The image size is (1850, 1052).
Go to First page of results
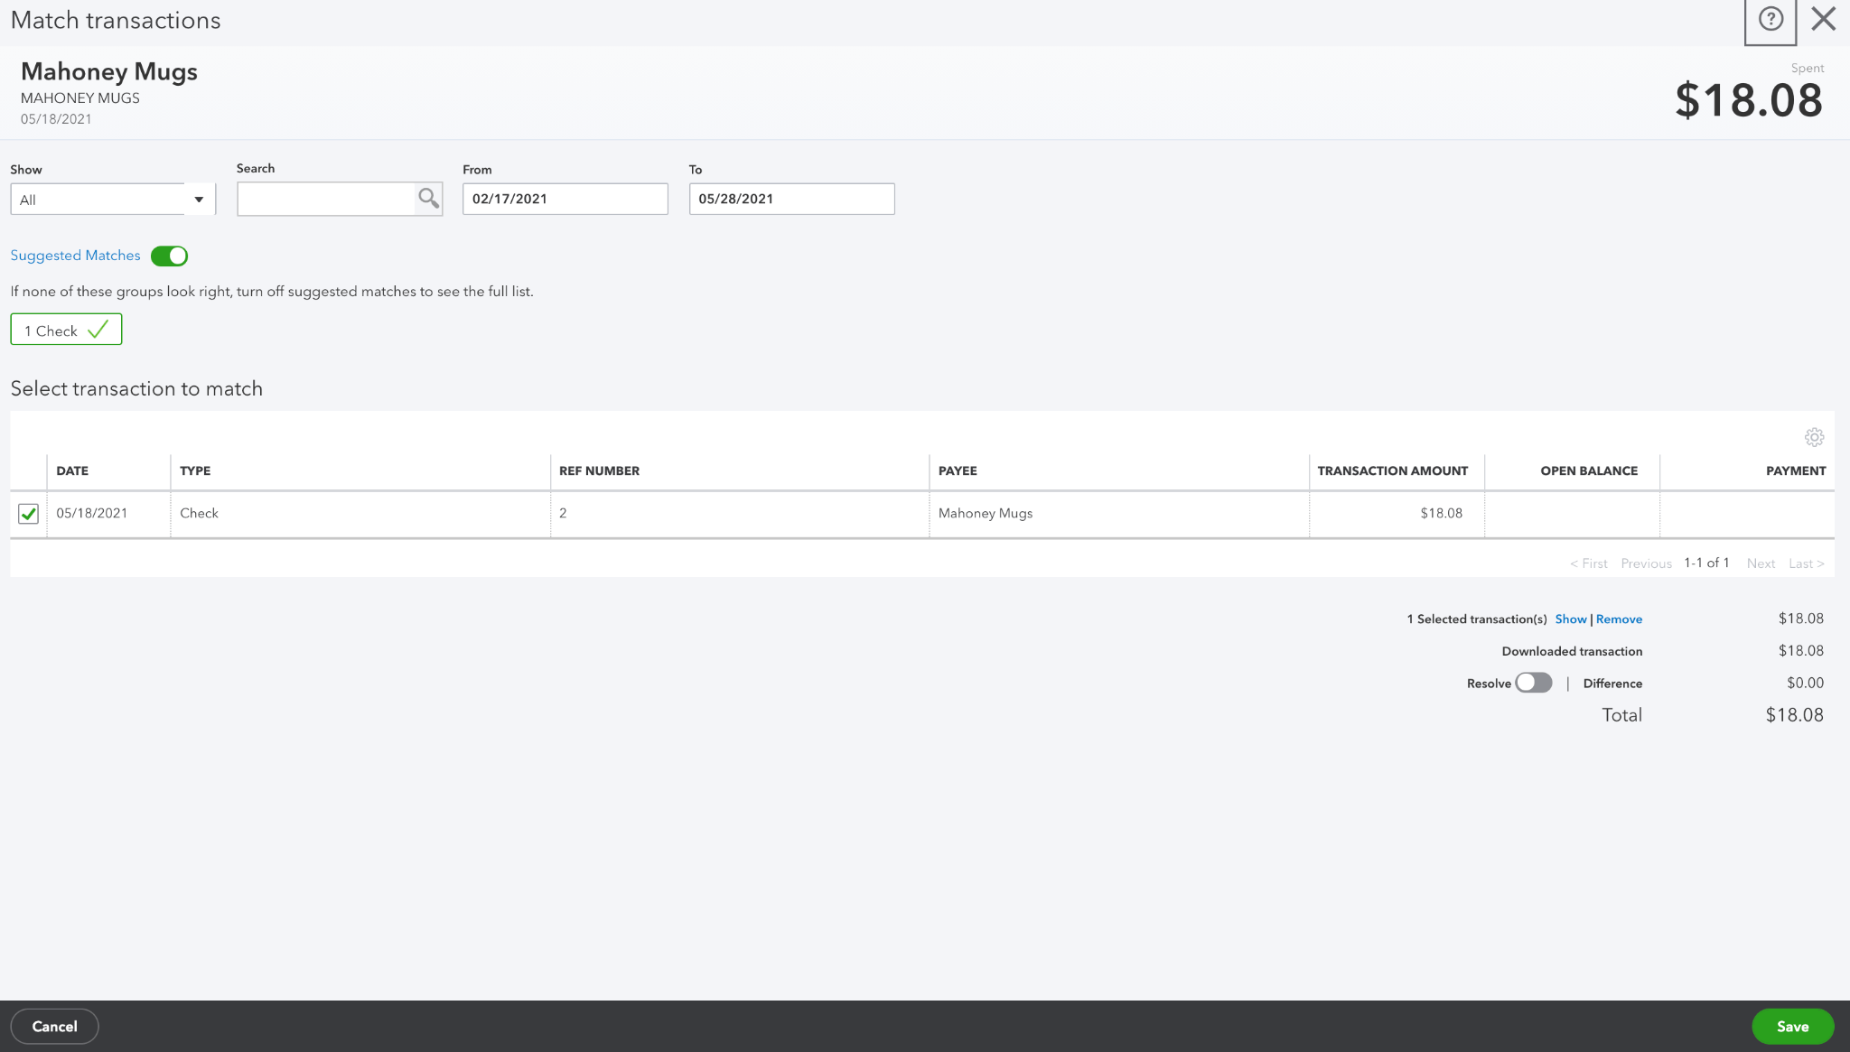pyautogui.click(x=1589, y=563)
